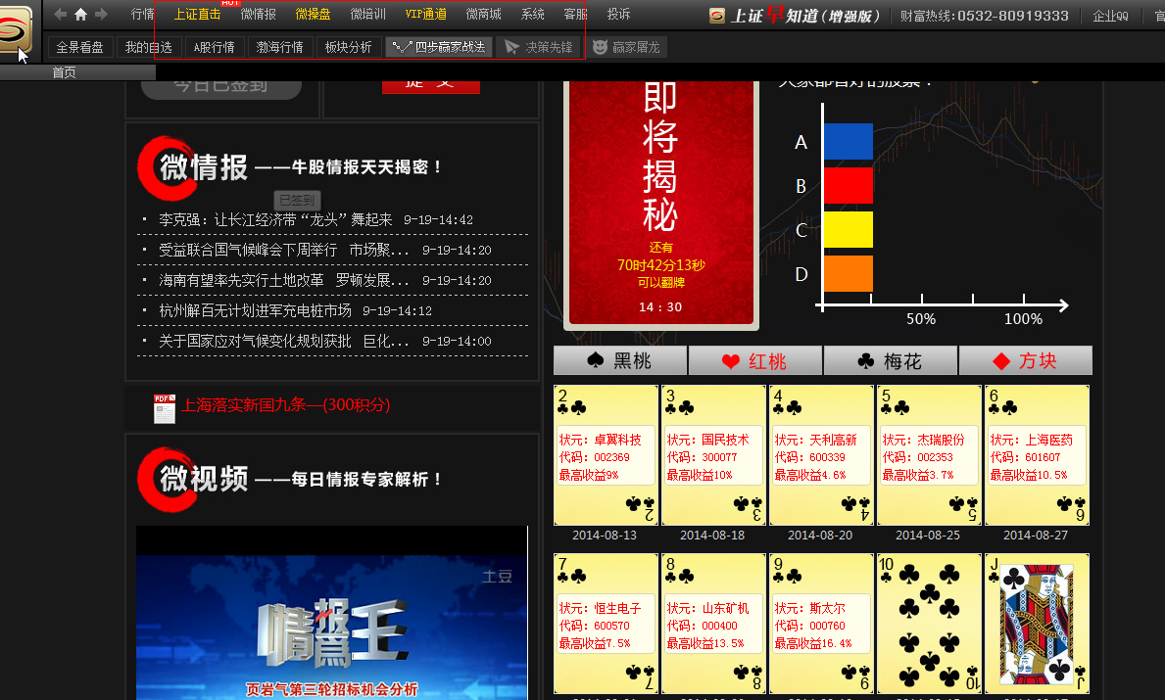
Task: Open club 7 card 恒生电子
Action: pyautogui.click(x=607, y=624)
